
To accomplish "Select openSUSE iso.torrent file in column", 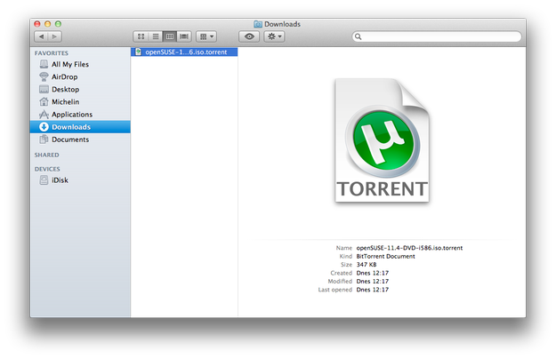I will coord(184,52).
